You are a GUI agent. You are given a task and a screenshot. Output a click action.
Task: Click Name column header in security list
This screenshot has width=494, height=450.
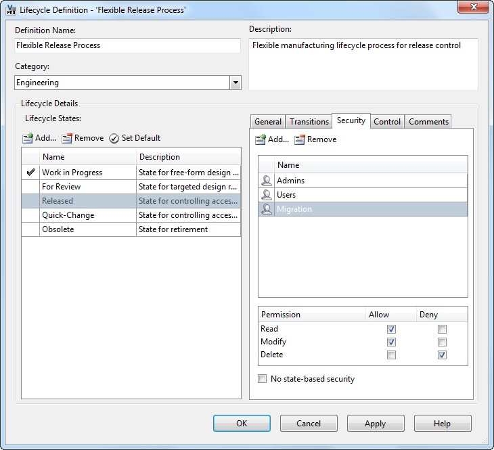pyautogui.click(x=371, y=165)
